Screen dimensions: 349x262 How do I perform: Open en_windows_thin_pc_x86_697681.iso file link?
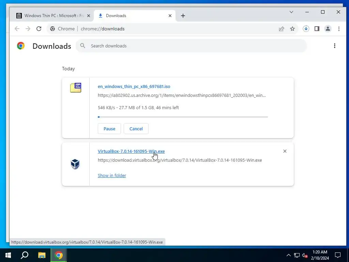tap(134, 86)
